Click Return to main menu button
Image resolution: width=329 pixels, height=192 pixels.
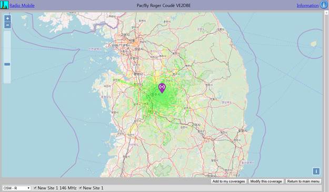303,181
